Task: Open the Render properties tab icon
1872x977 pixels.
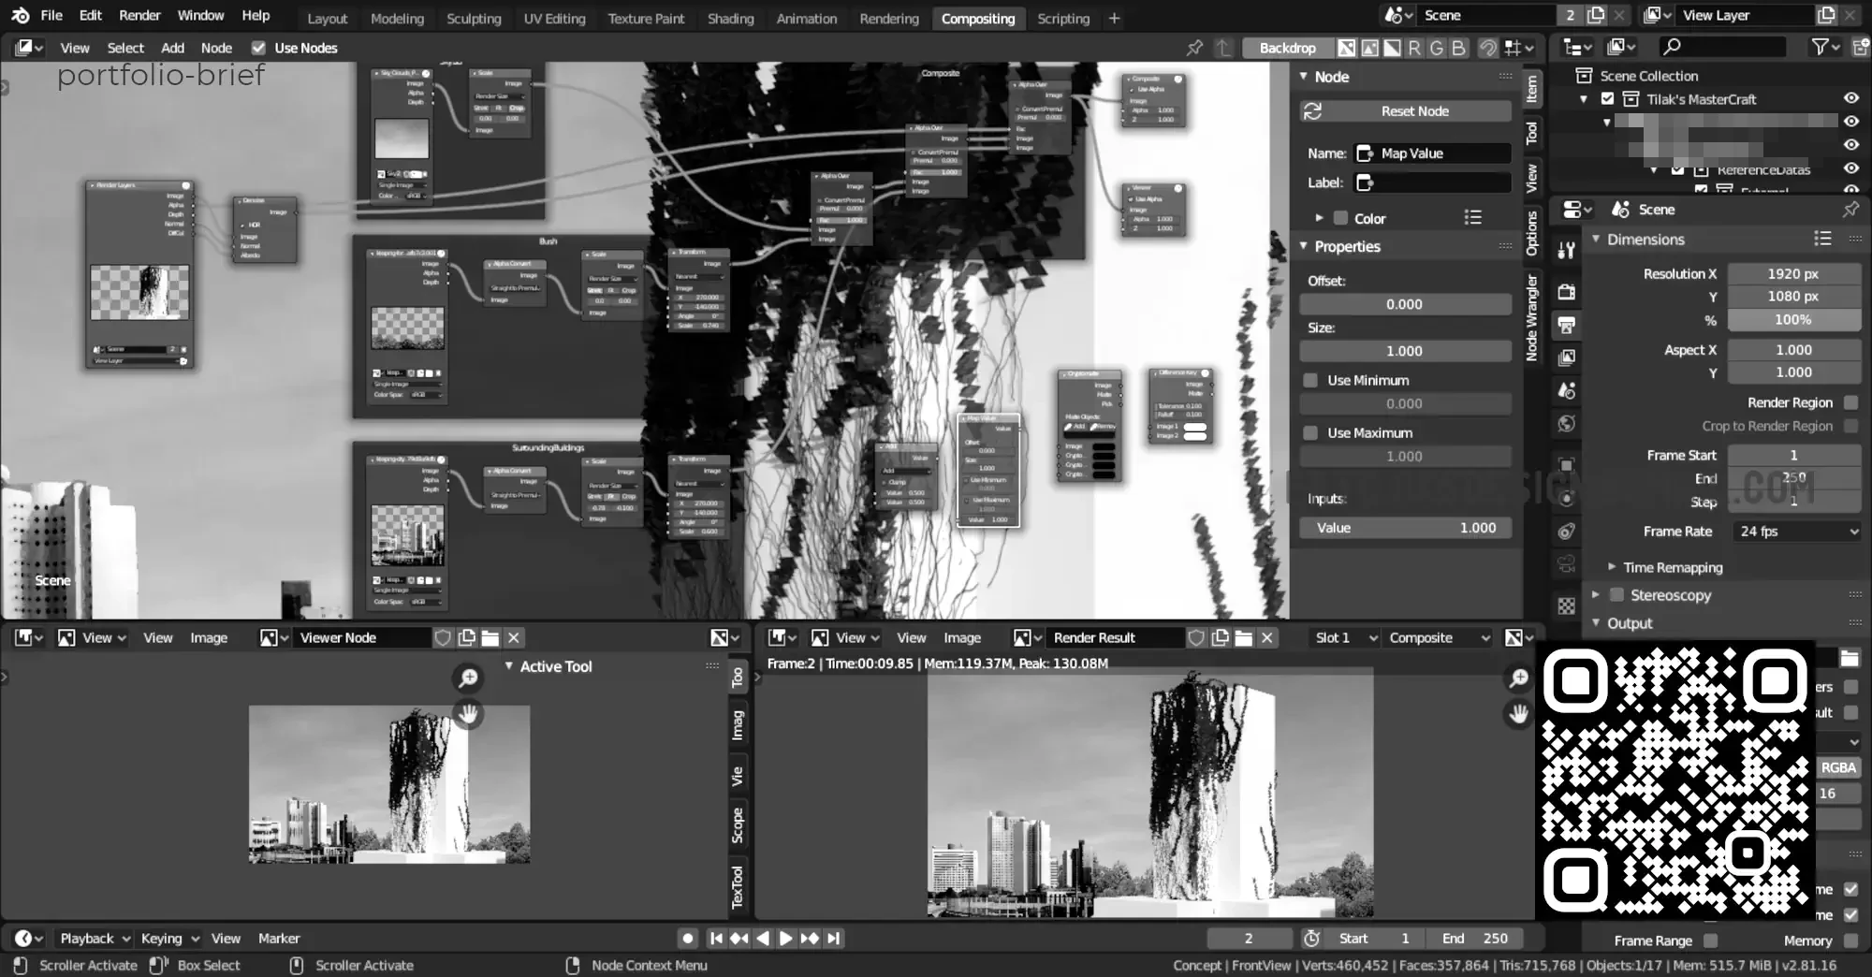Action: coord(1566,291)
